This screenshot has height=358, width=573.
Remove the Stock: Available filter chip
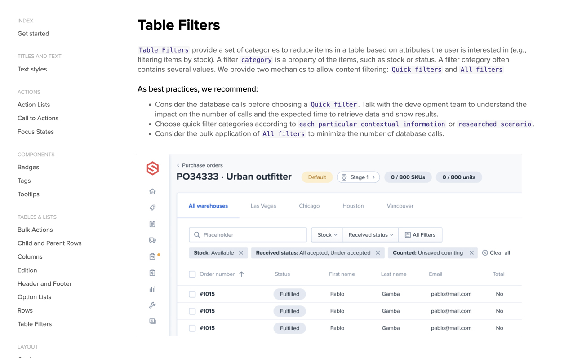[x=241, y=253]
